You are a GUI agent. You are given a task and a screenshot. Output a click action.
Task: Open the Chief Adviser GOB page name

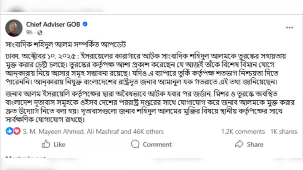point(53,24)
